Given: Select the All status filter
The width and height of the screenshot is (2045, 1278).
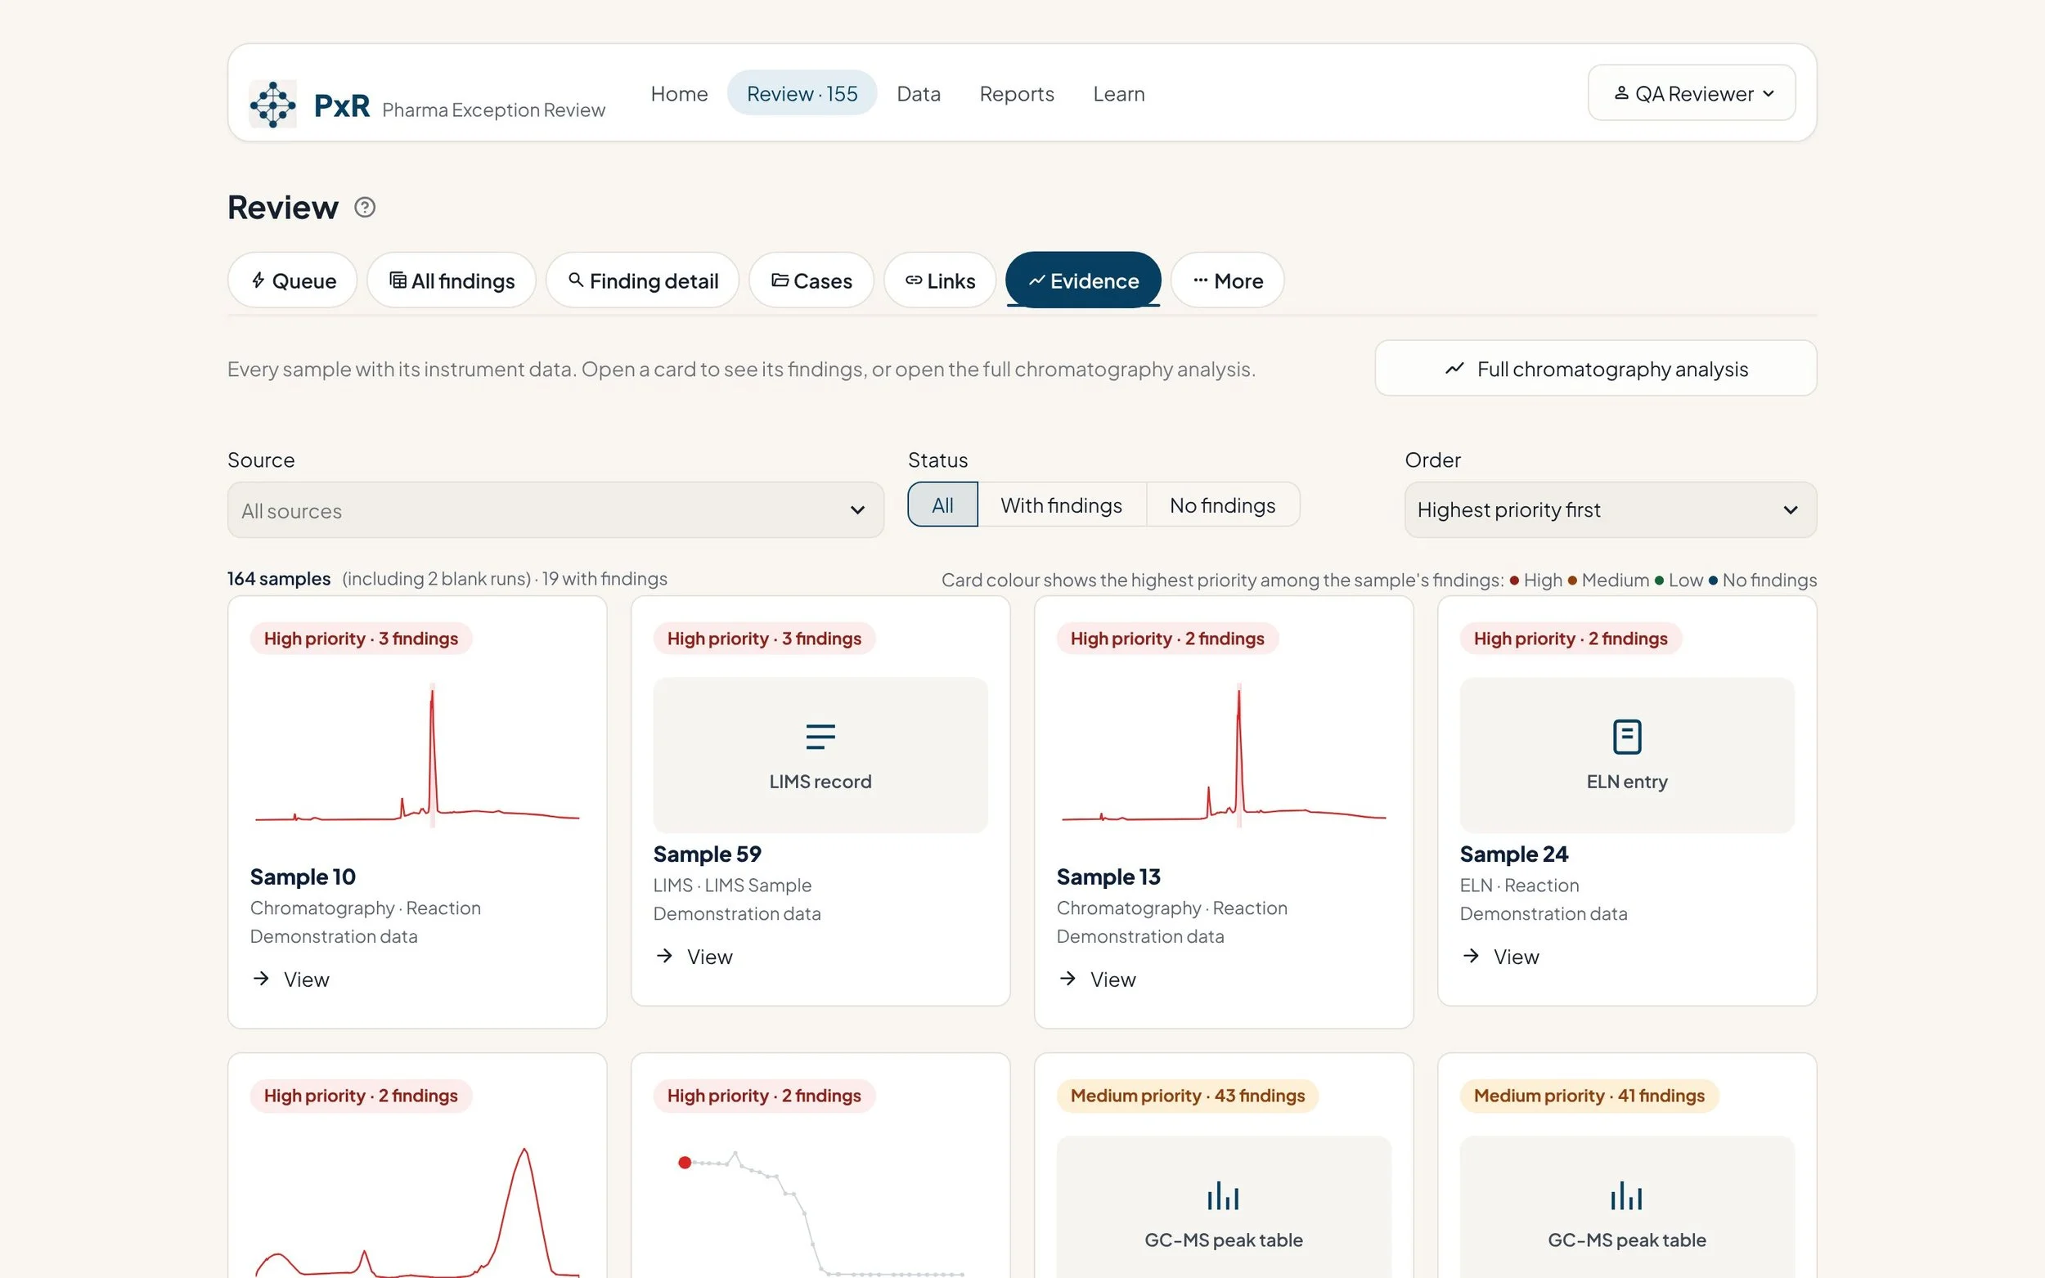Looking at the screenshot, I should pyautogui.click(x=942, y=504).
